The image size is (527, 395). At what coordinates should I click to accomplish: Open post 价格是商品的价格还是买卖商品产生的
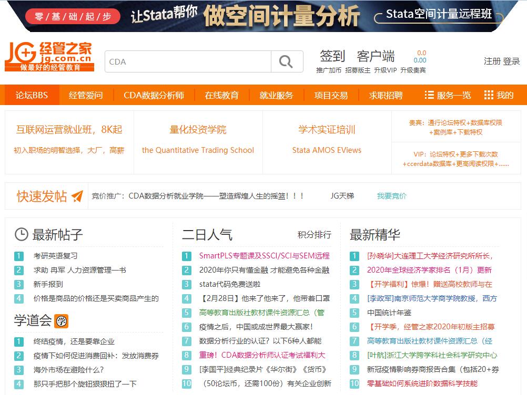[x=96, y=298]
